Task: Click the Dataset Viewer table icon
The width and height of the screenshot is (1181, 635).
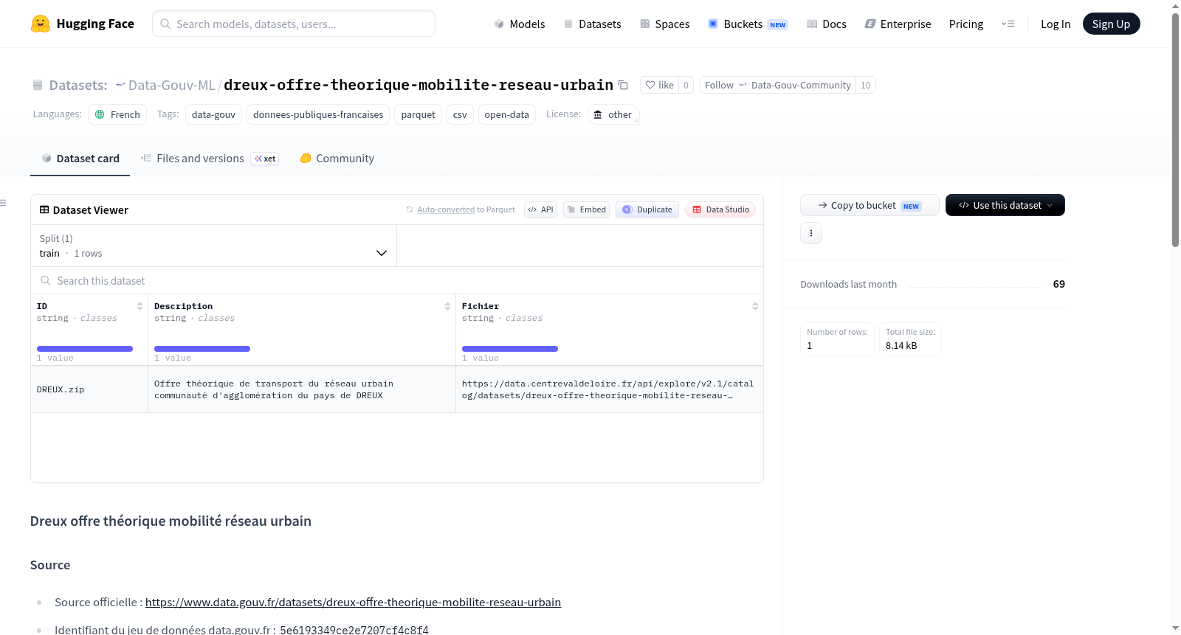Action: click(x=44, y=209)
